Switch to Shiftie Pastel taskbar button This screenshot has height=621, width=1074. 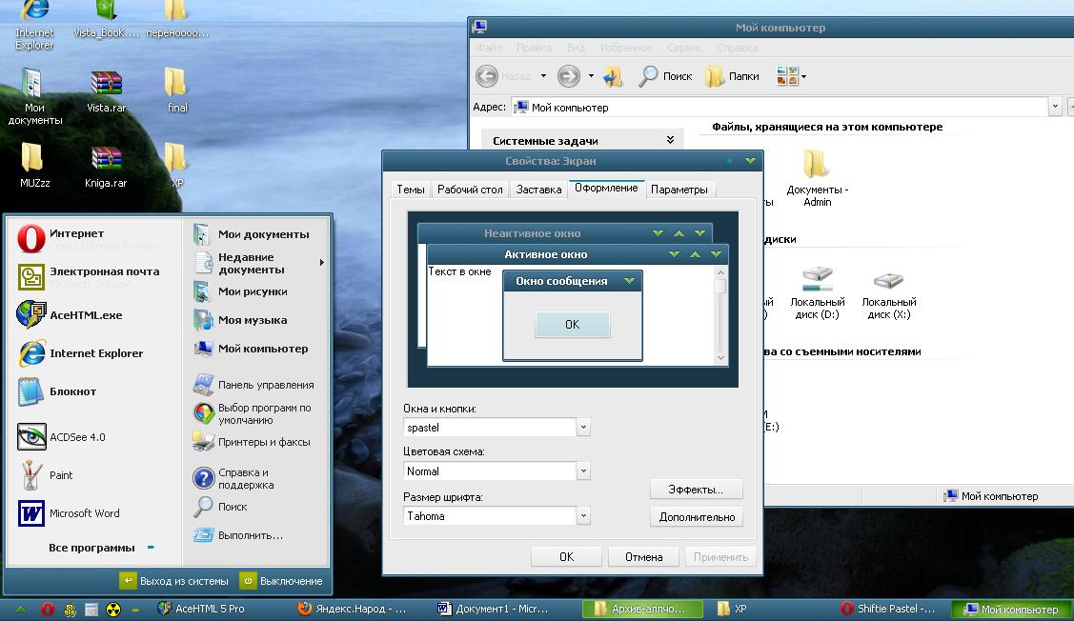point(888,609)
